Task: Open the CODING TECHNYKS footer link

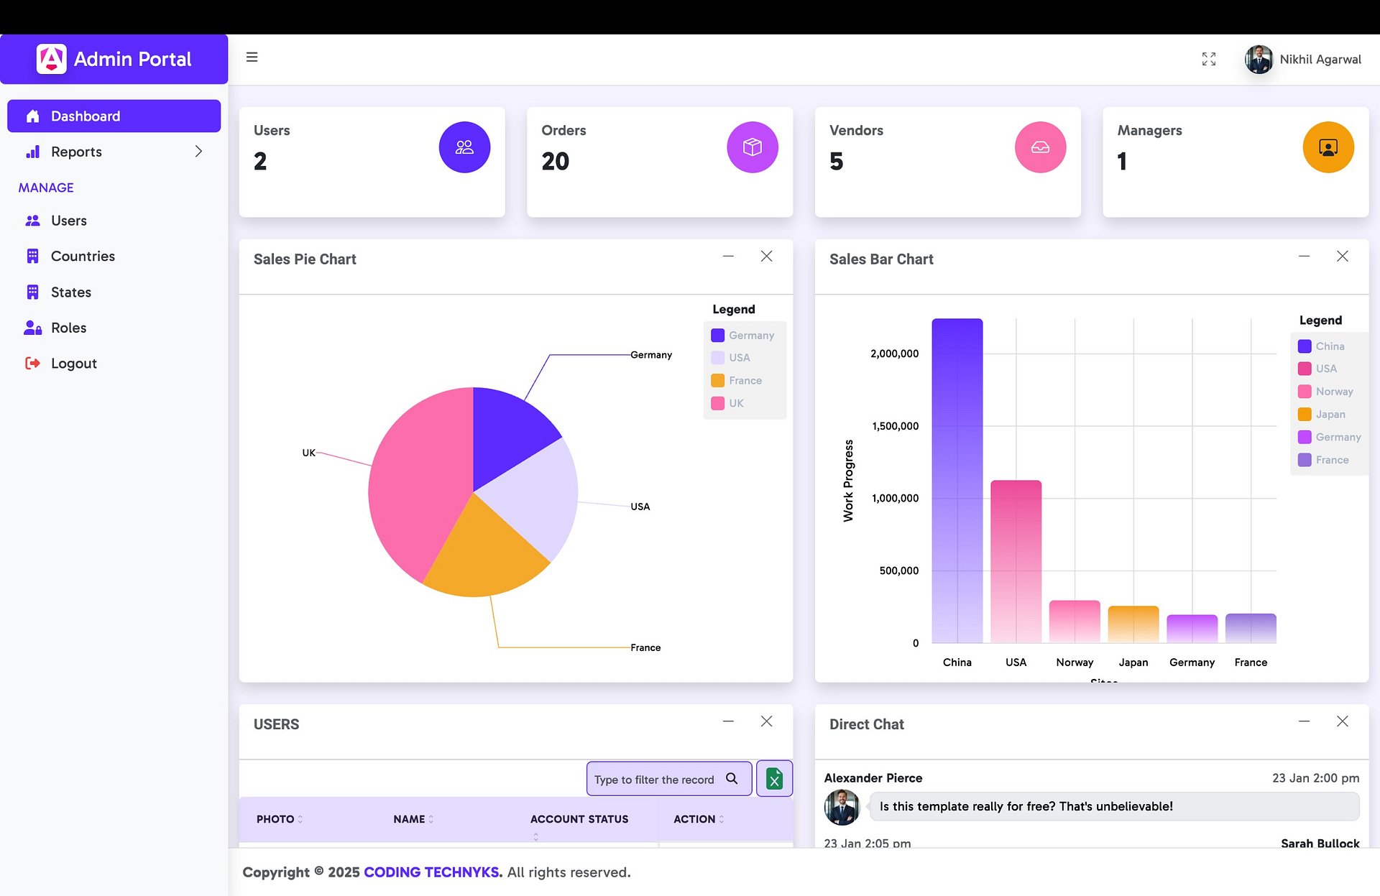Action: coord(433,872)
